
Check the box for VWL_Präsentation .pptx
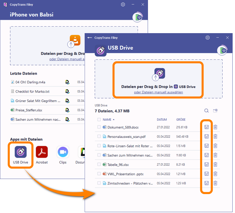click(99, 174)
